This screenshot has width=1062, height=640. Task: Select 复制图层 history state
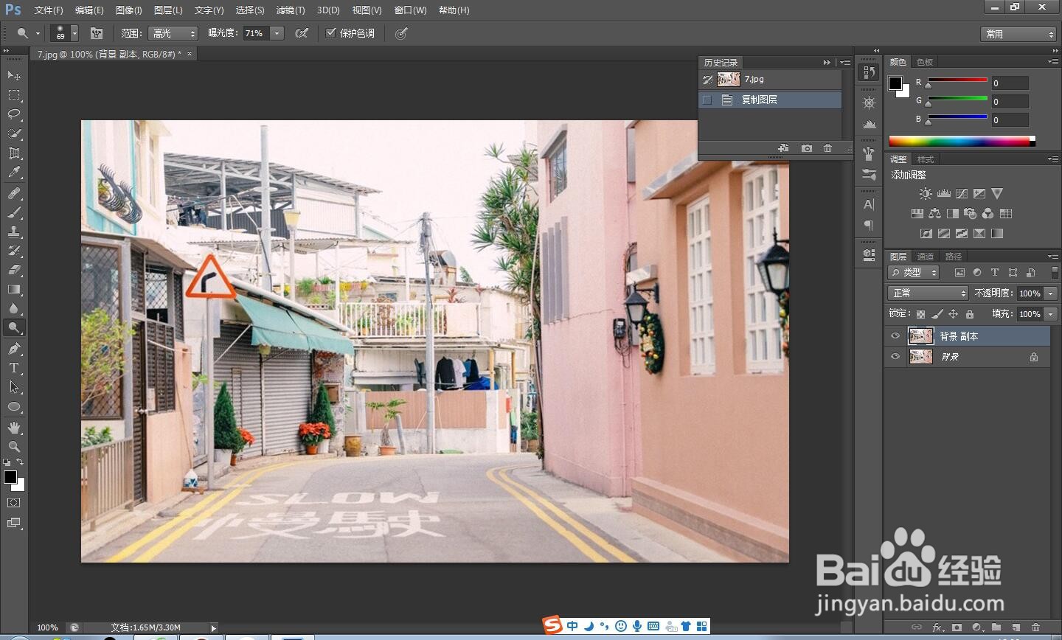pyautogui.click(x=770, y=100)
